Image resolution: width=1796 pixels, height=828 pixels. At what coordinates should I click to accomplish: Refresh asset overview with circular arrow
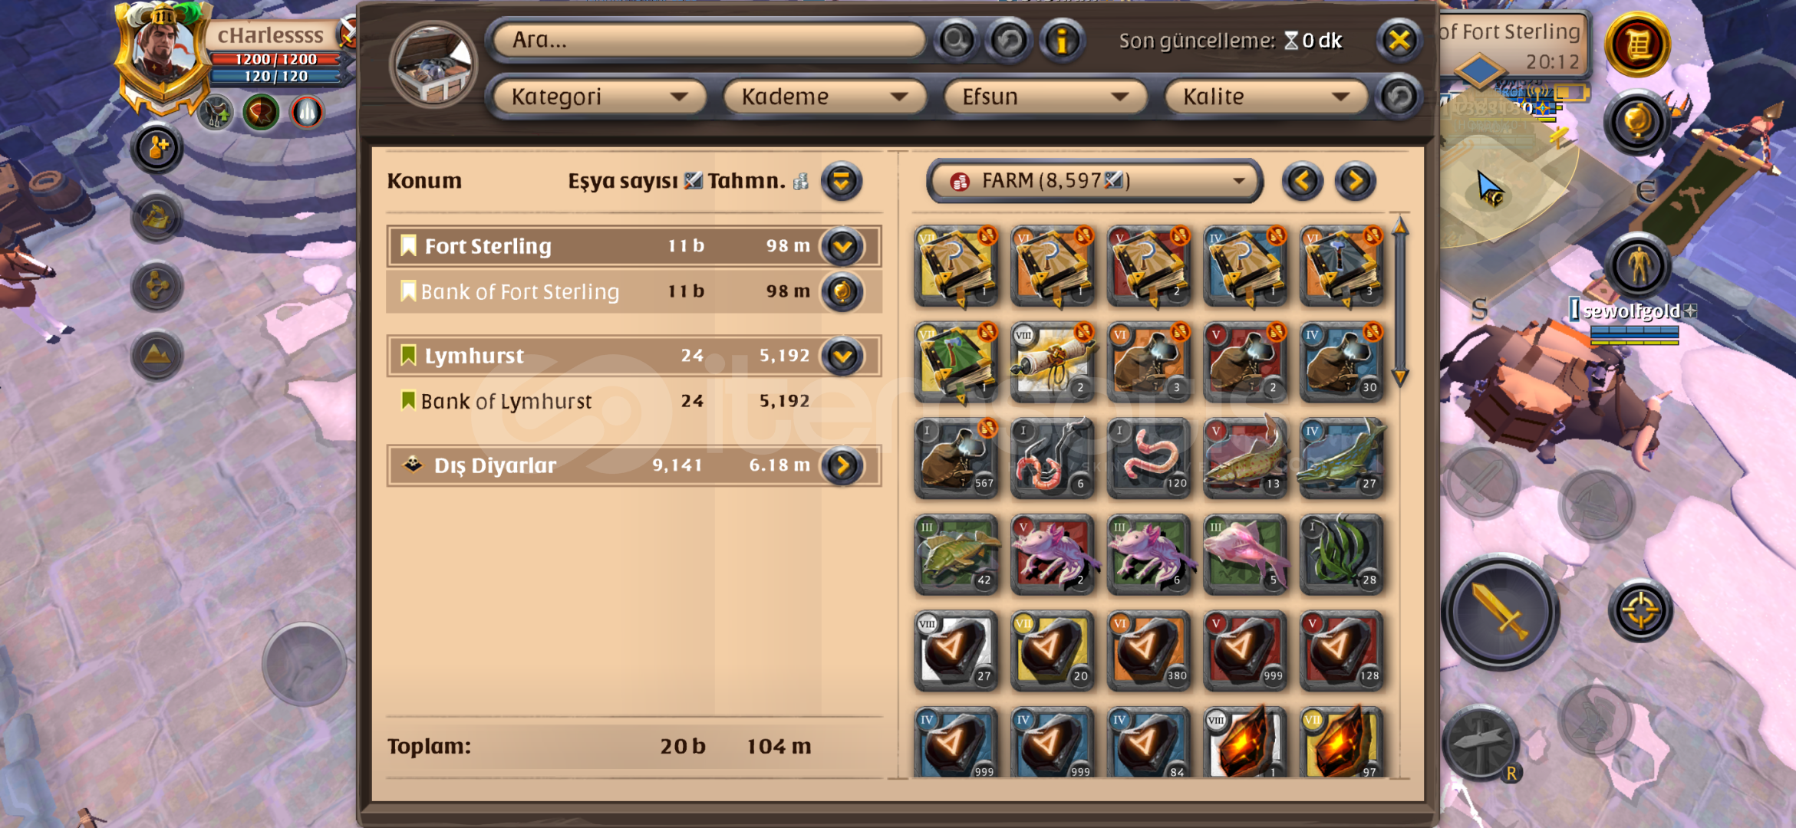pyautogui.click(x=1009, y=40)
